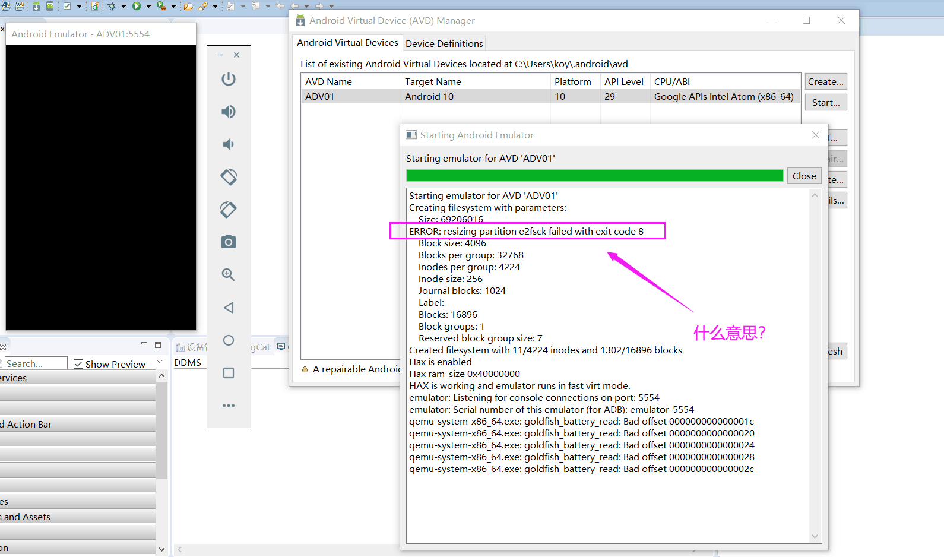Switch to Android Virtual Devices tab
This screenshot has width=944, height=557.
click(x=347, y=43)
